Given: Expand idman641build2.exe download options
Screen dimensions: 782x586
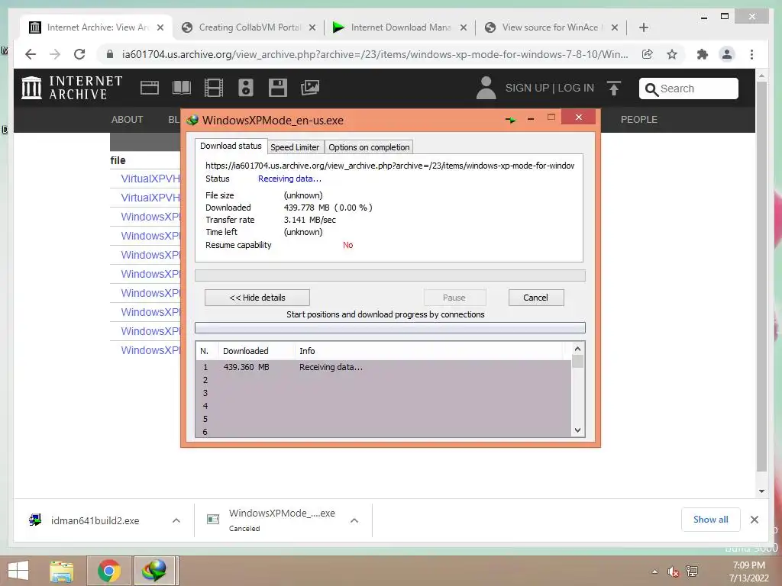Looking at the screenshot, I should click(x=176, y=520).
